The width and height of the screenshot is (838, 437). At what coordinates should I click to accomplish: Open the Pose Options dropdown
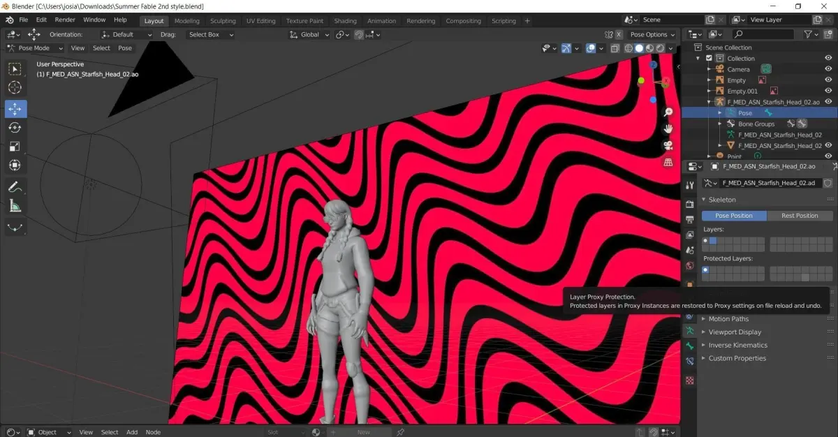pos(653,34)
